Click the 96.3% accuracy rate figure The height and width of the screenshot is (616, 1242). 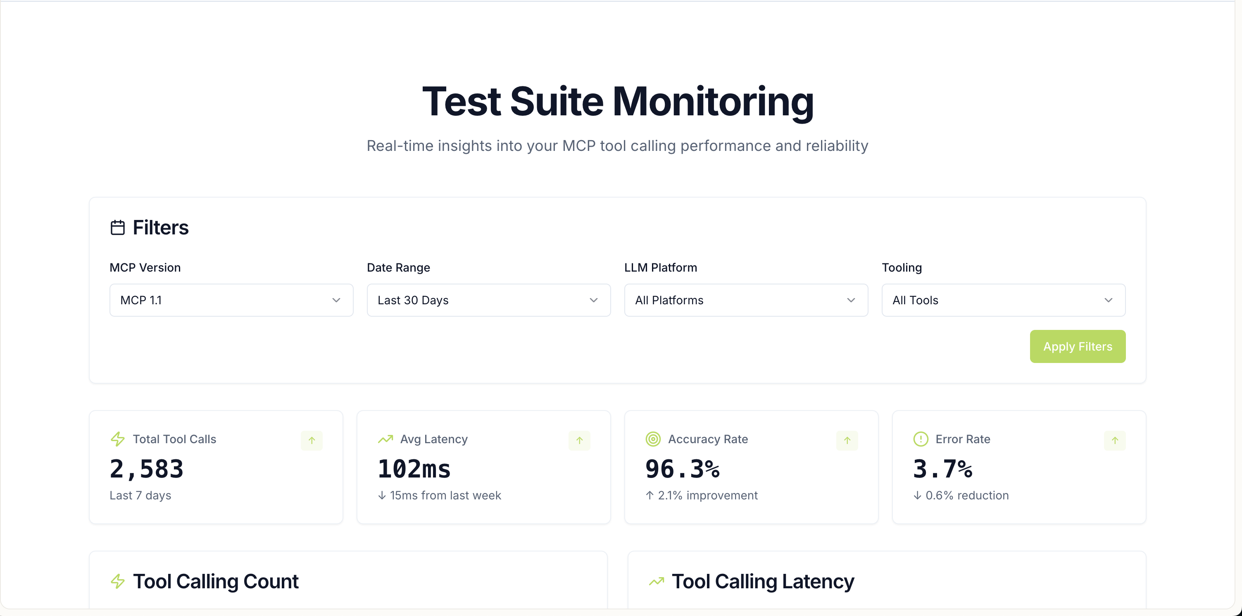682,469
